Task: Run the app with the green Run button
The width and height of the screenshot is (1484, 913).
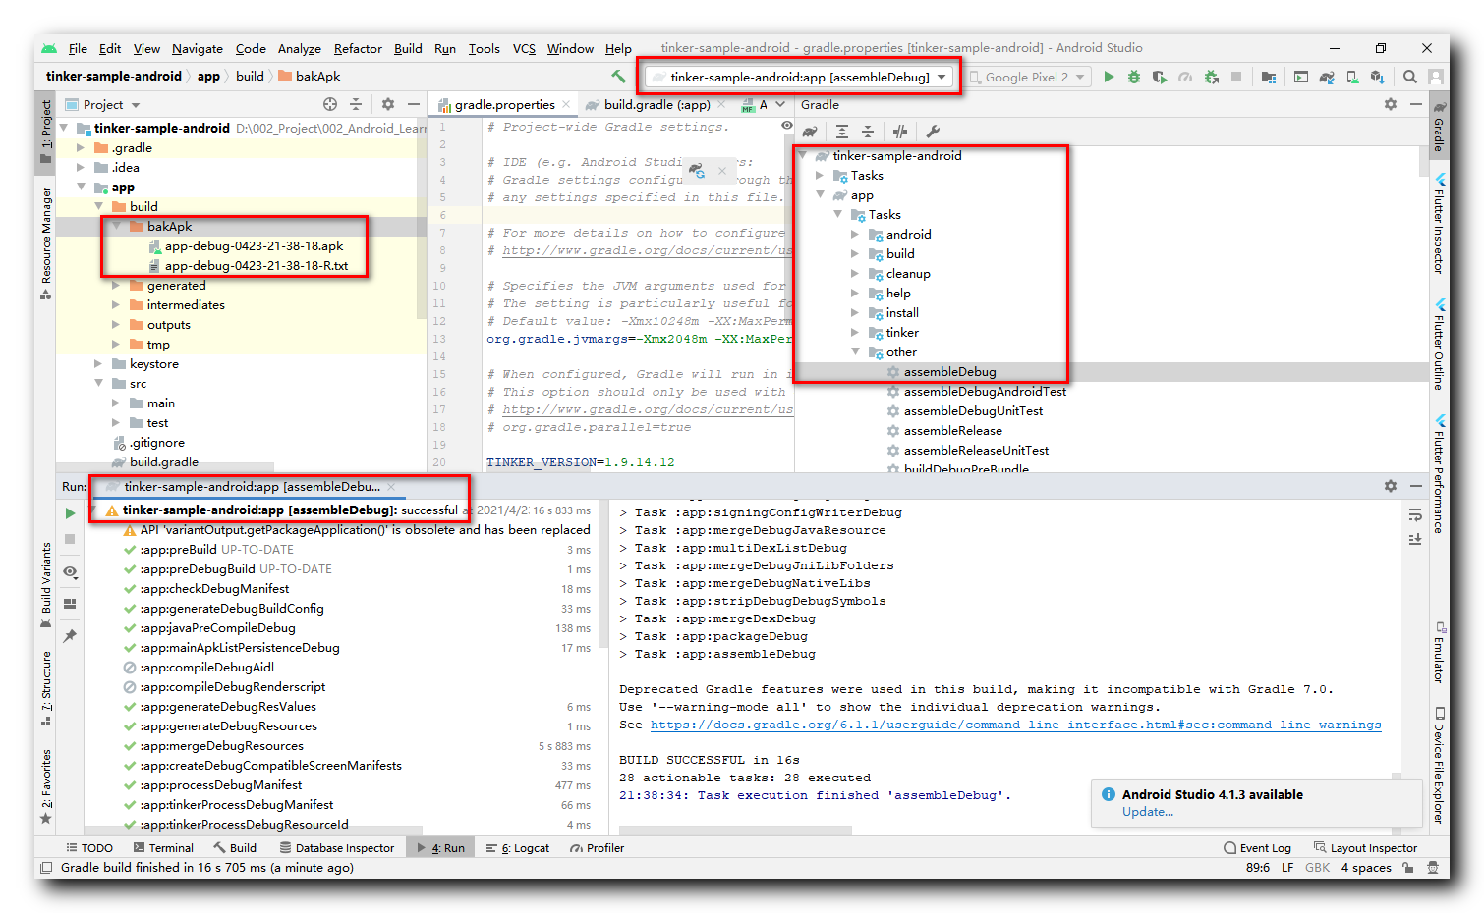Action: pos(1110,76)
